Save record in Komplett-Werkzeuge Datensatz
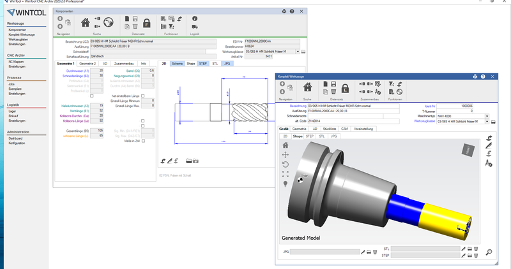511x269 pixels. (x=333, y=84)
